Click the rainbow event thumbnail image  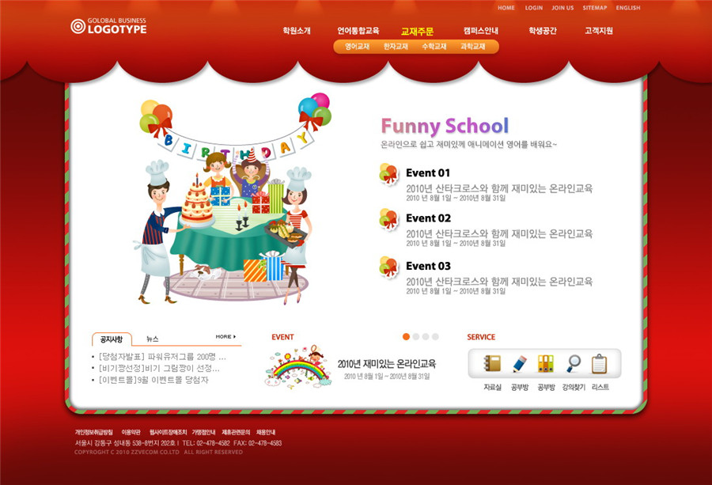pos(297,366)
